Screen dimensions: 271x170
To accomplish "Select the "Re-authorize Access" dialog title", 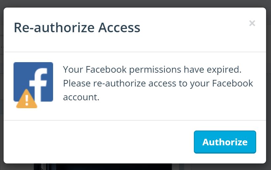I will [77, 28].
